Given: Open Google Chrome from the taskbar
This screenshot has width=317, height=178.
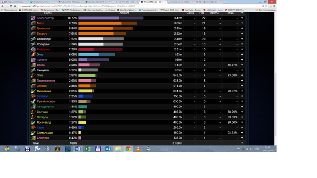Looking at the screenshot, I should coord(128,149).
